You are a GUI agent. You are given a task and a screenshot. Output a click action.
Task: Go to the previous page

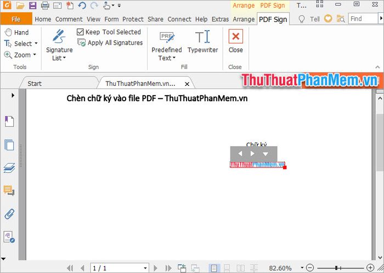point(82,268)
